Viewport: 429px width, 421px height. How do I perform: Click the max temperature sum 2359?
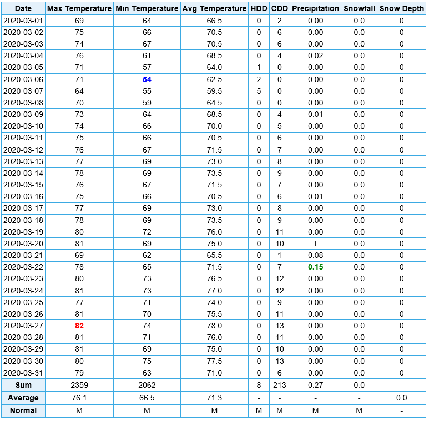point(79,385)
